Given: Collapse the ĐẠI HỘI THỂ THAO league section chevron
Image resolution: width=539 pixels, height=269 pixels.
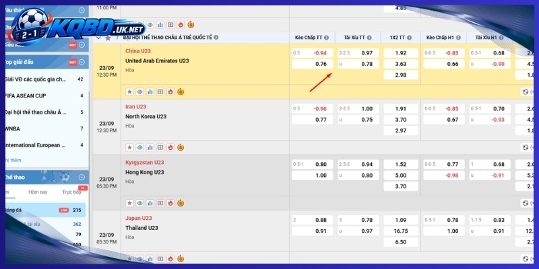Looking at the screenshot, I should (x=98, y=38).
